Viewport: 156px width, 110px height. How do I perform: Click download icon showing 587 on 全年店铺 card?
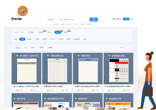tap(109, 90)
